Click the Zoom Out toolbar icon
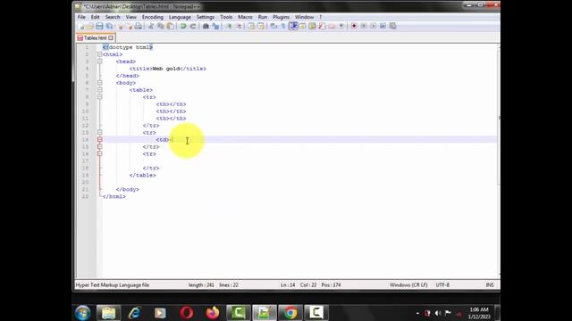The image size is (572, 321). click(x=239, y=26)
